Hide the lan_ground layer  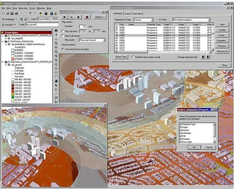tap(9, 65)
